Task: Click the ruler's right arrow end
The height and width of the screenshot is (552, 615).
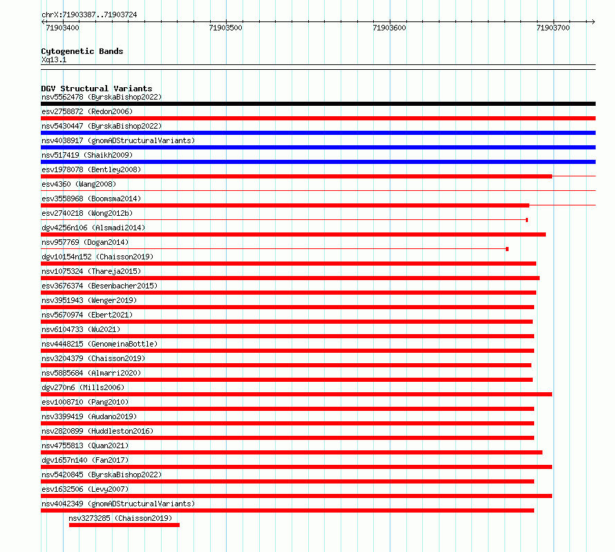Action: [593, 22]
